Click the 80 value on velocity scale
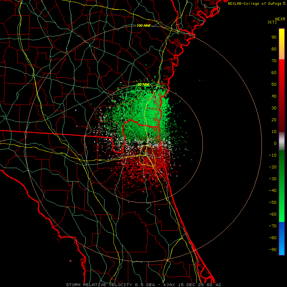The height and width of the screenshot is (287, 287). 274,49
